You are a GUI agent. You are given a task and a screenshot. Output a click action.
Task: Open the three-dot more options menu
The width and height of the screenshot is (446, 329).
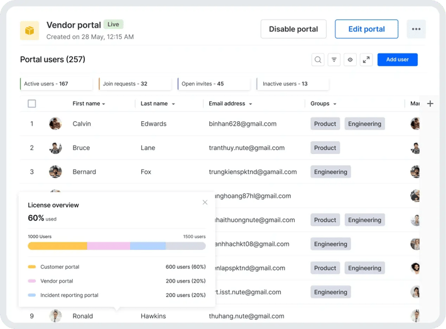[416, 29]
